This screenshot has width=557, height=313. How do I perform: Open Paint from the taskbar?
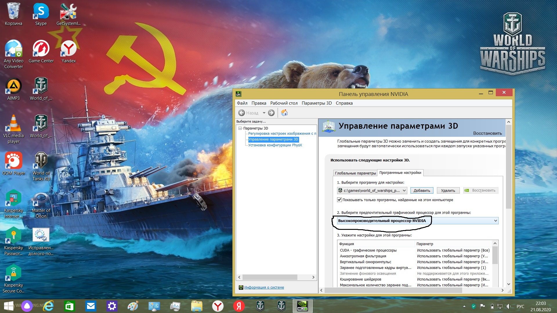[133, 306]
